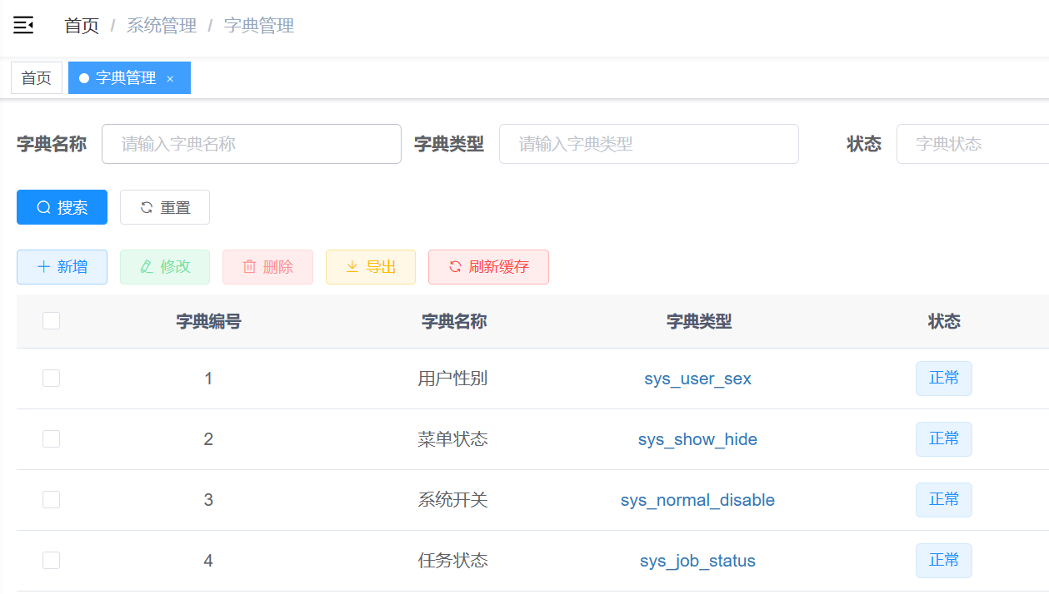Open the sys_normal_disable link

pos(697,500)
